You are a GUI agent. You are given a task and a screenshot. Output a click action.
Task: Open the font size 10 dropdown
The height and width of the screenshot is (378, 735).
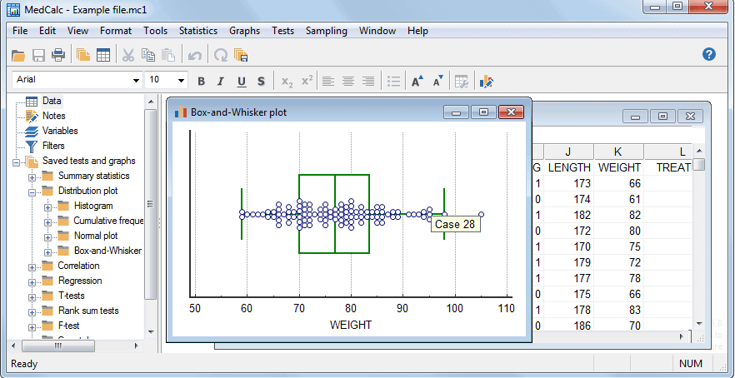(x=167, y=80)
